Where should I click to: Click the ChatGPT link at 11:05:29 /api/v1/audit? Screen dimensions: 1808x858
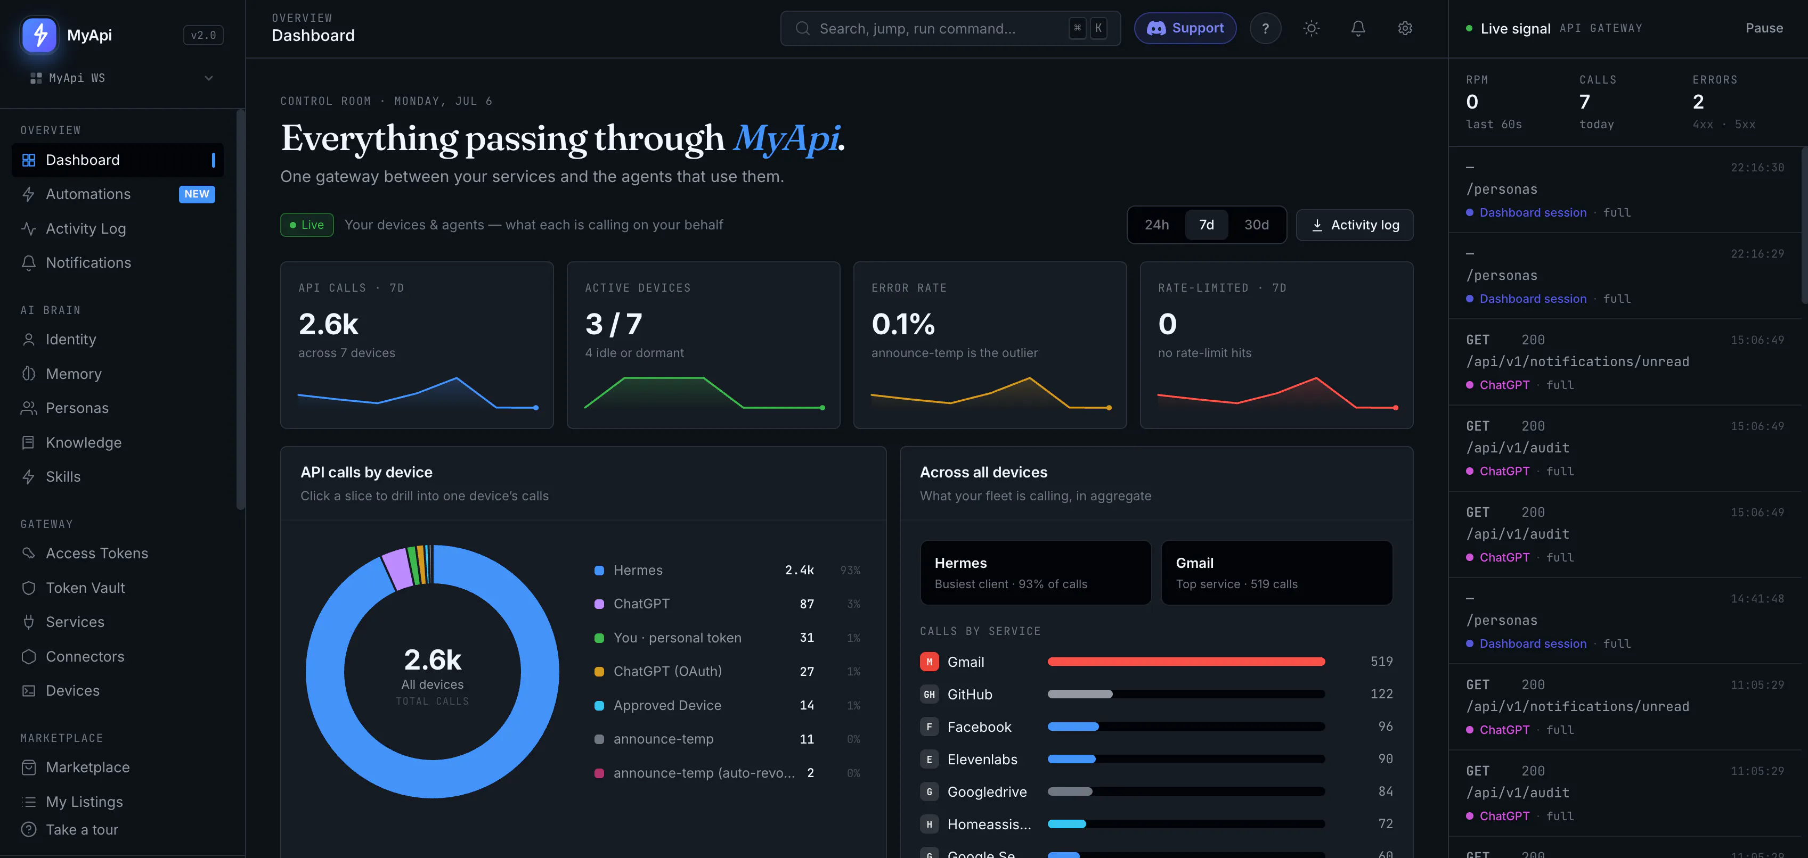[x=1504, y=816]
